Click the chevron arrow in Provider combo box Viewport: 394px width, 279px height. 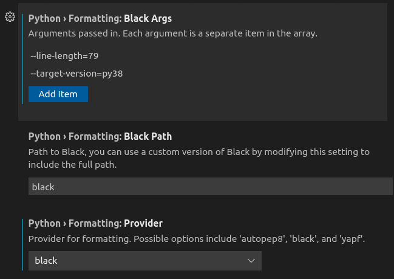251,261
